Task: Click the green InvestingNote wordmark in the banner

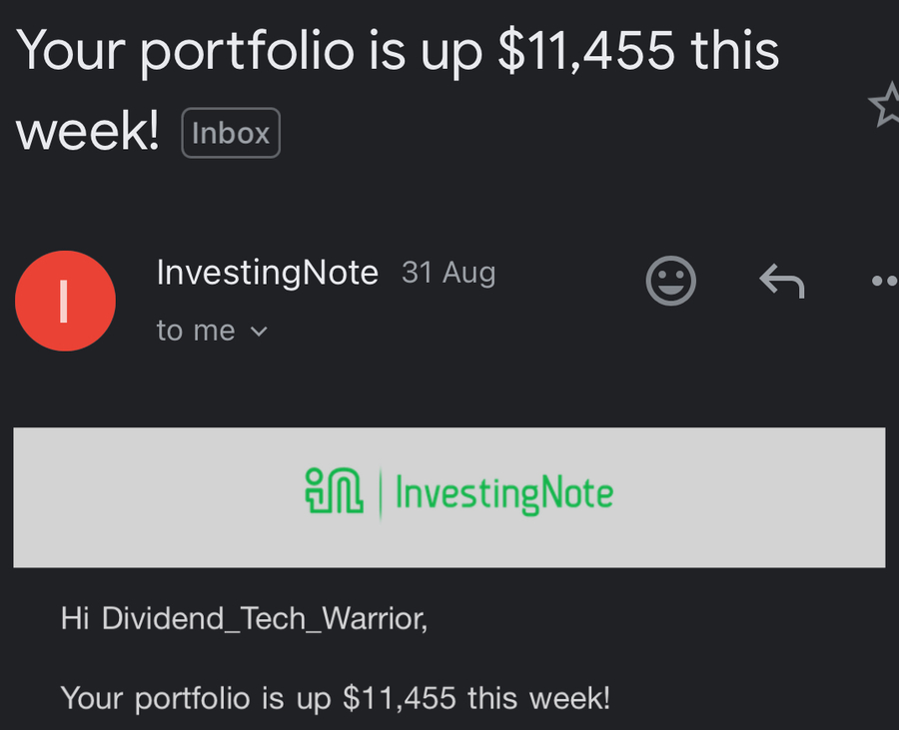Action: (504, 494)
